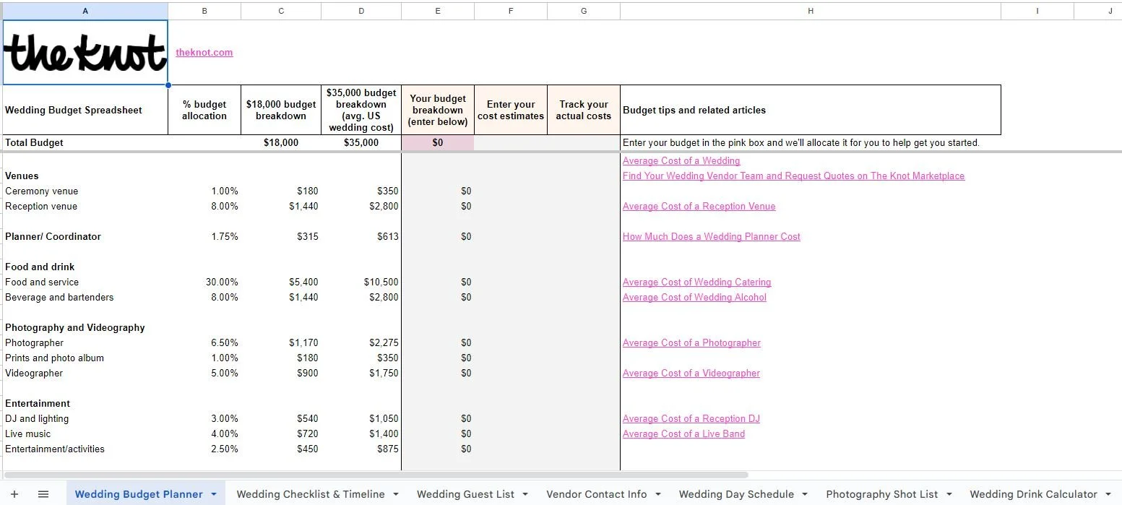The height and width of the screenshot is (505, 1122).
Task: Open the theknot.com hyperlink
Action: 204,53
